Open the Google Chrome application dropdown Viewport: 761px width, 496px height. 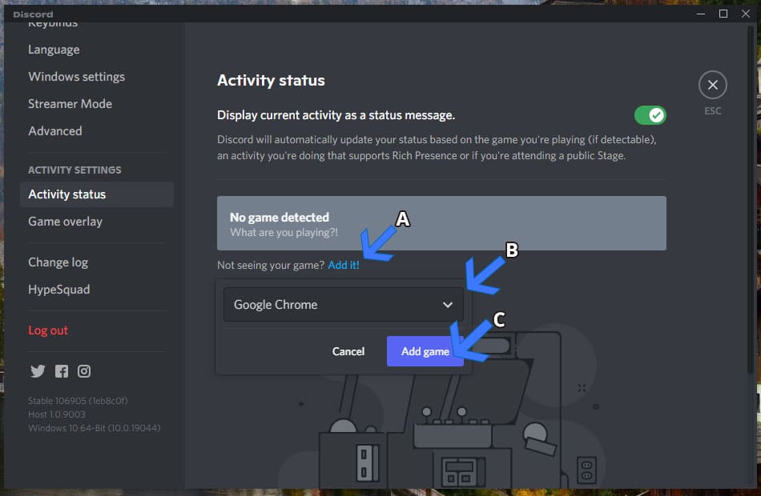pos(343,305)
